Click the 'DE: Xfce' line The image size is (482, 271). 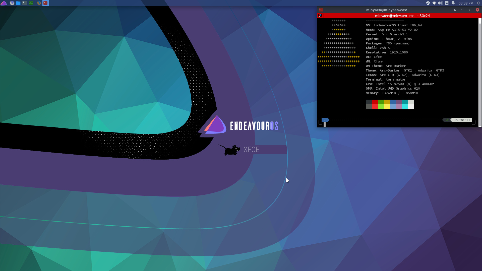coord(374,57)
